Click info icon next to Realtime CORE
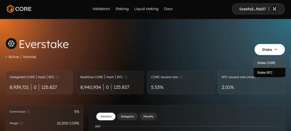This screenshot has width=291, height=131. coord(126,77)
